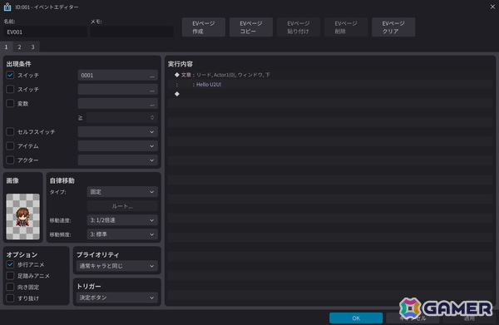Enable the second スイッチ condition checkbox
Image resolution: width=499 pixels, height=325 pixels.
coord(10,89)
